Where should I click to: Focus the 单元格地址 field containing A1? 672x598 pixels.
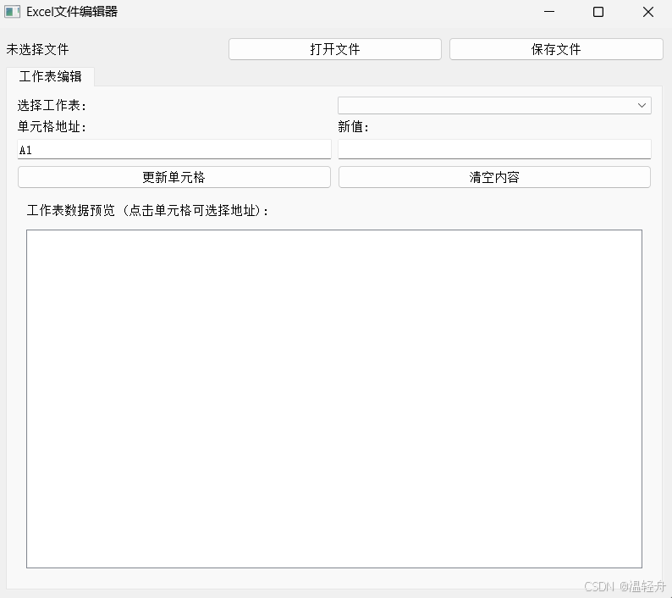point(174,150)
